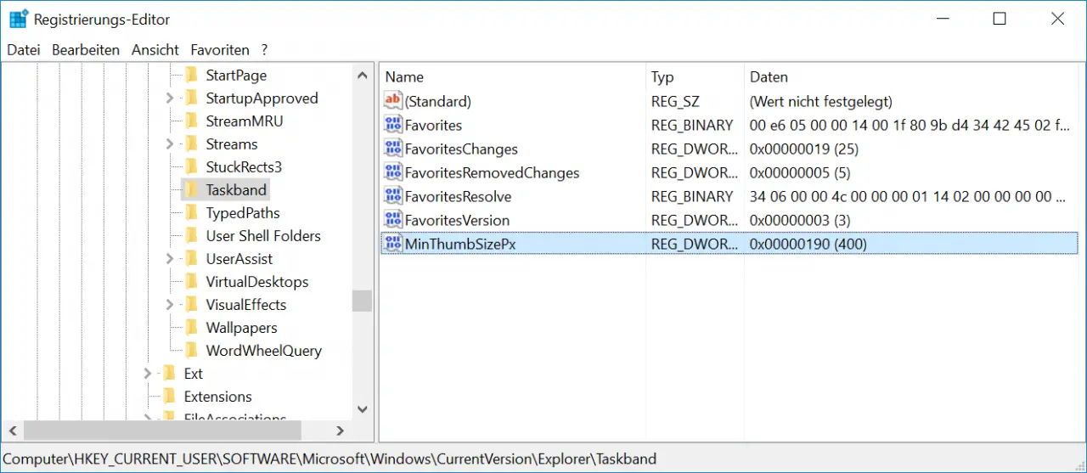
Task: Click data 0x00000019 (25)
Action: (803, 149)
